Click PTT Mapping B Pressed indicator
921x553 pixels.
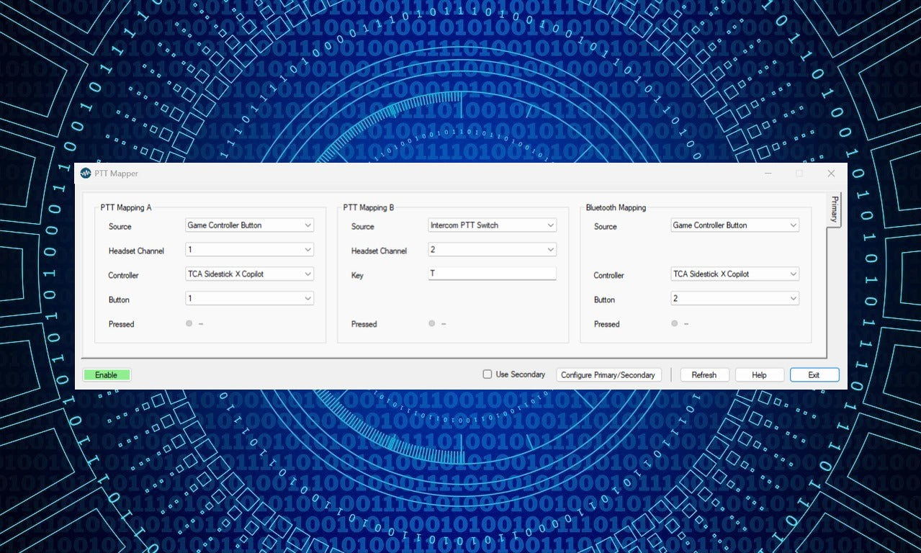pos(432,324)
